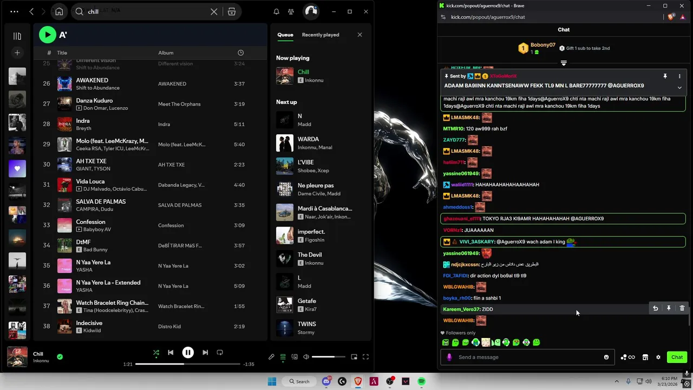Sort by duration clock column header
693x390 pixels.
pos(240,53)
